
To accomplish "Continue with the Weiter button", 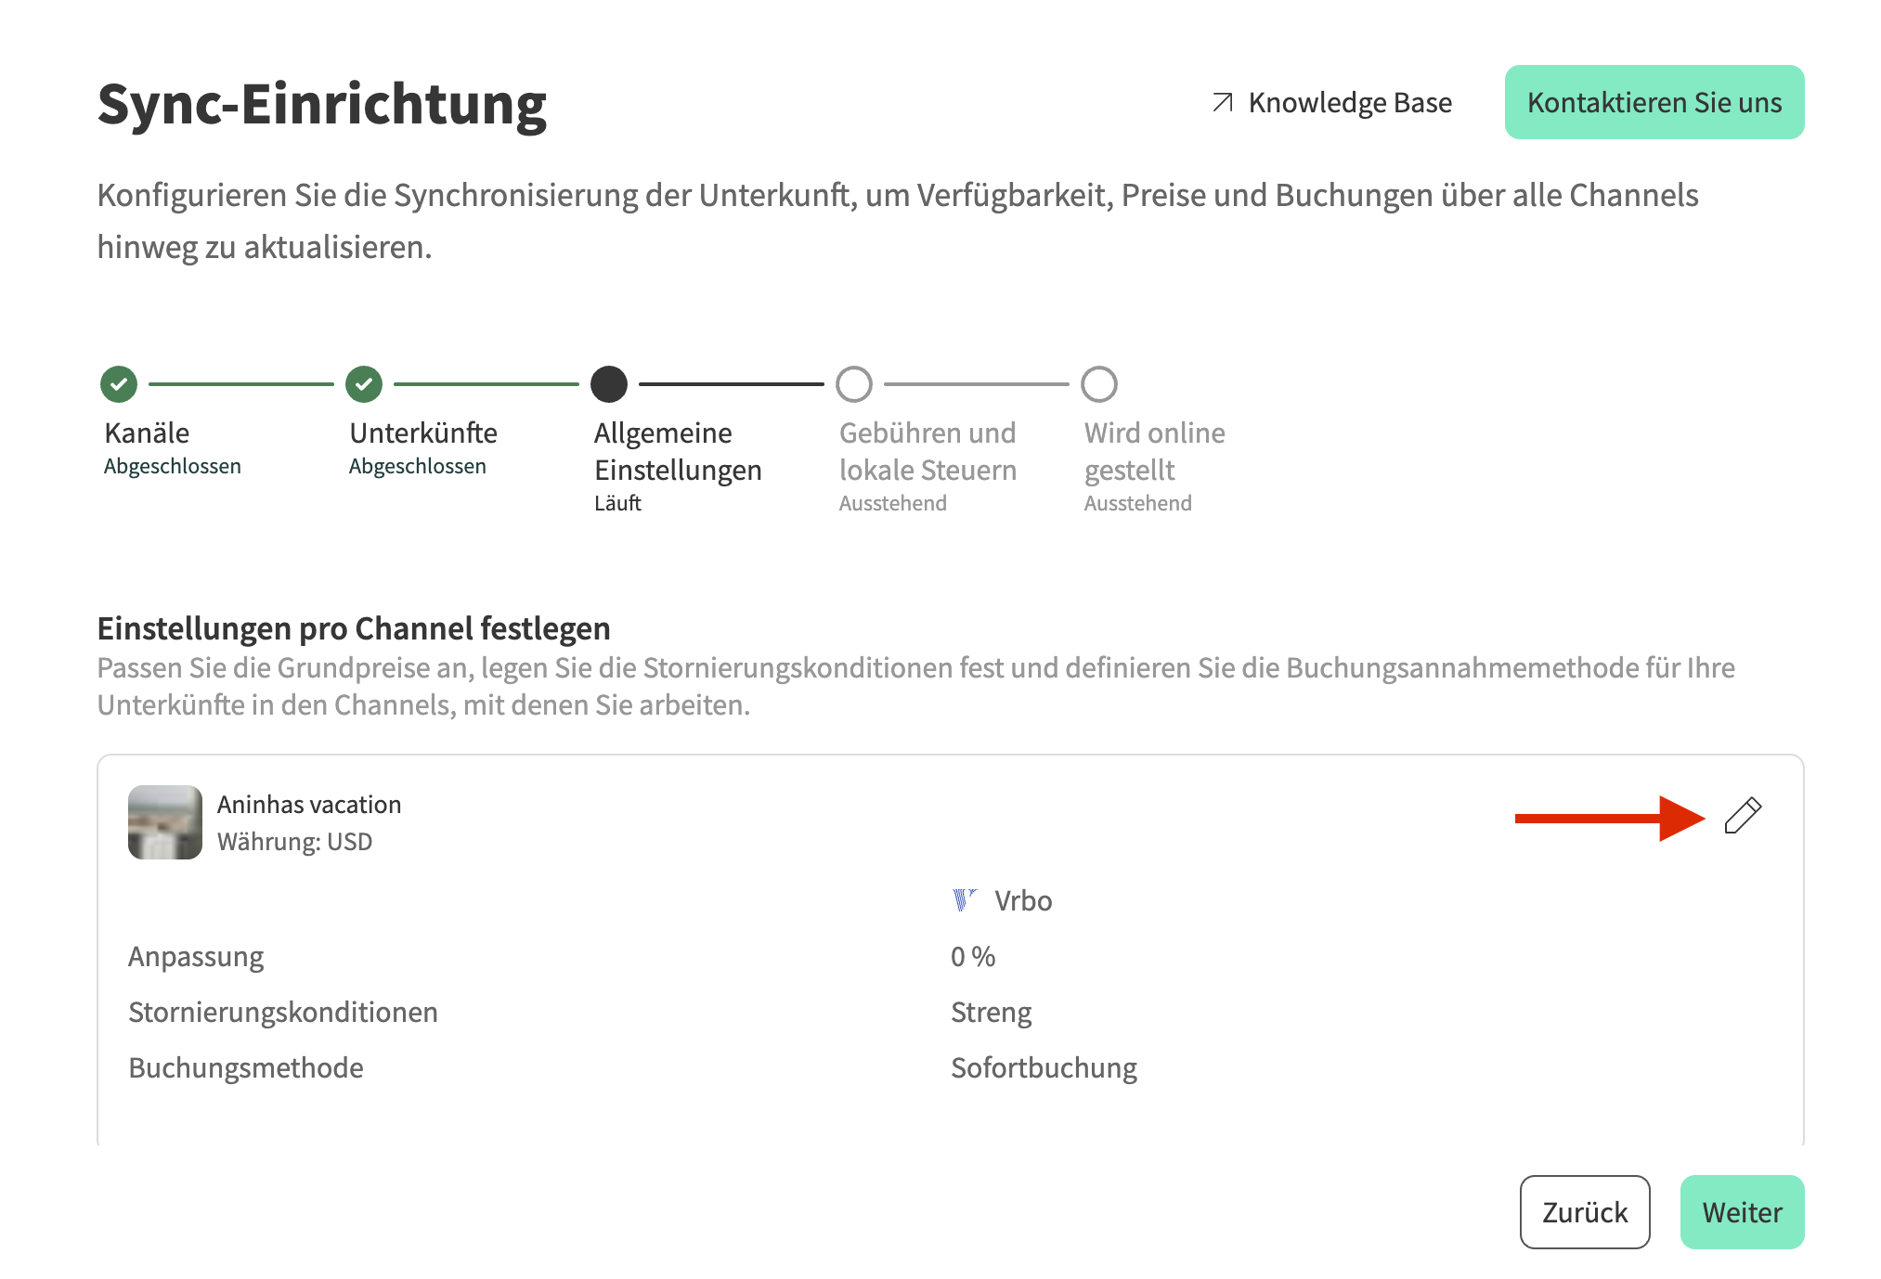I will [1742, 1212].
